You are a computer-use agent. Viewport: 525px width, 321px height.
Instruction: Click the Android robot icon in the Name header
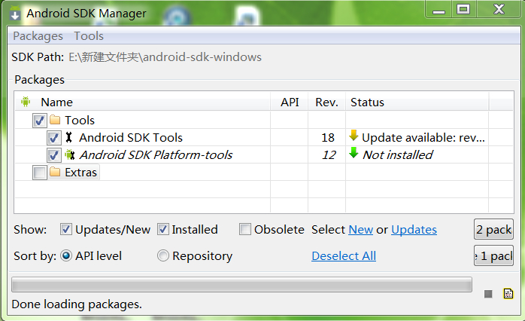(26, 102)
